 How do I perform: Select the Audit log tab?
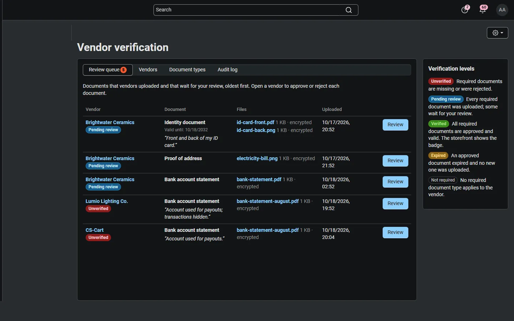(227, 70)
